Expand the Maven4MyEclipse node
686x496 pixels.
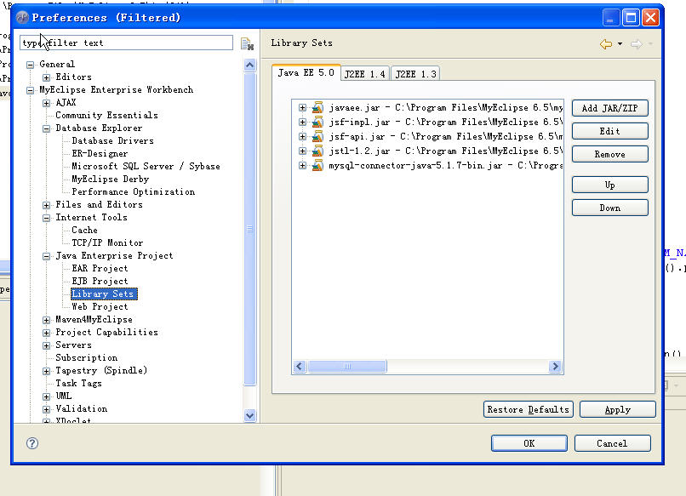(x=46, y=320)
